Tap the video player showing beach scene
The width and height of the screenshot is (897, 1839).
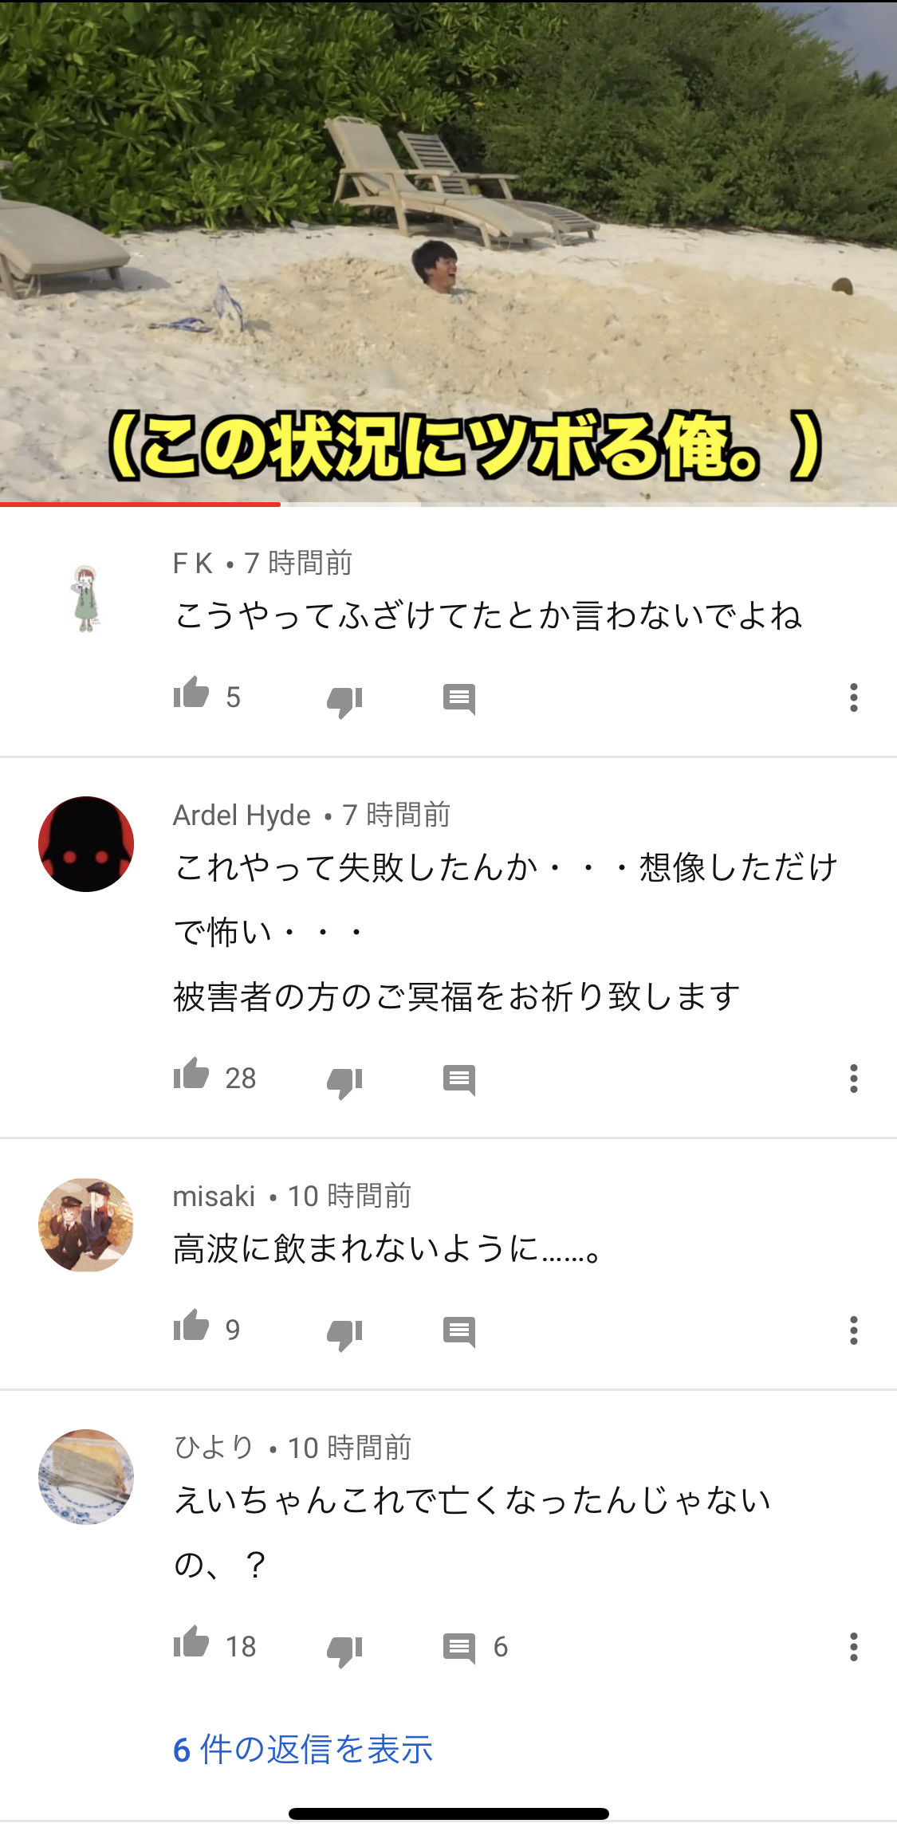click(x=448, y=251)
